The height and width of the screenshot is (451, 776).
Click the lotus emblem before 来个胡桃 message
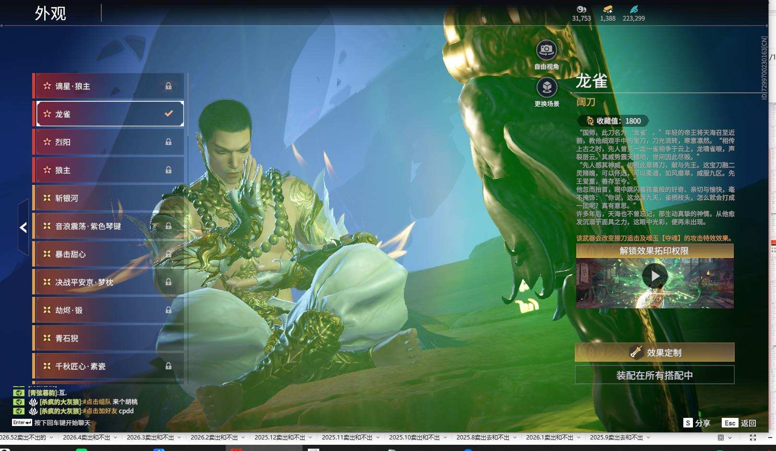click(33, 402)
